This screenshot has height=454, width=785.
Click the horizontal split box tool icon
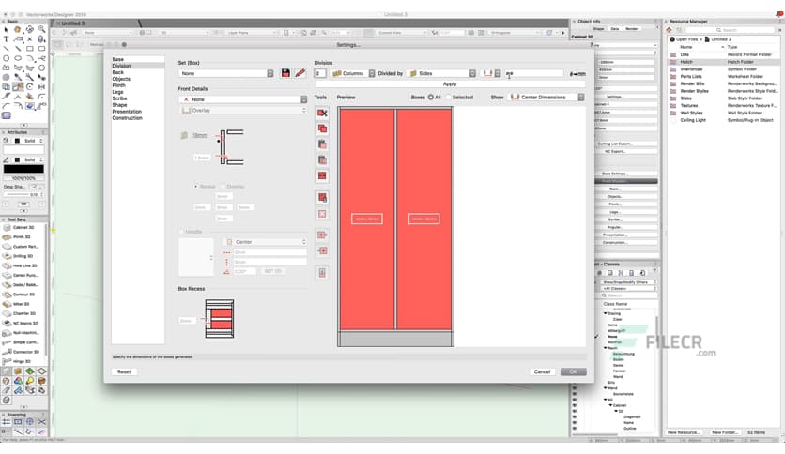322,176
